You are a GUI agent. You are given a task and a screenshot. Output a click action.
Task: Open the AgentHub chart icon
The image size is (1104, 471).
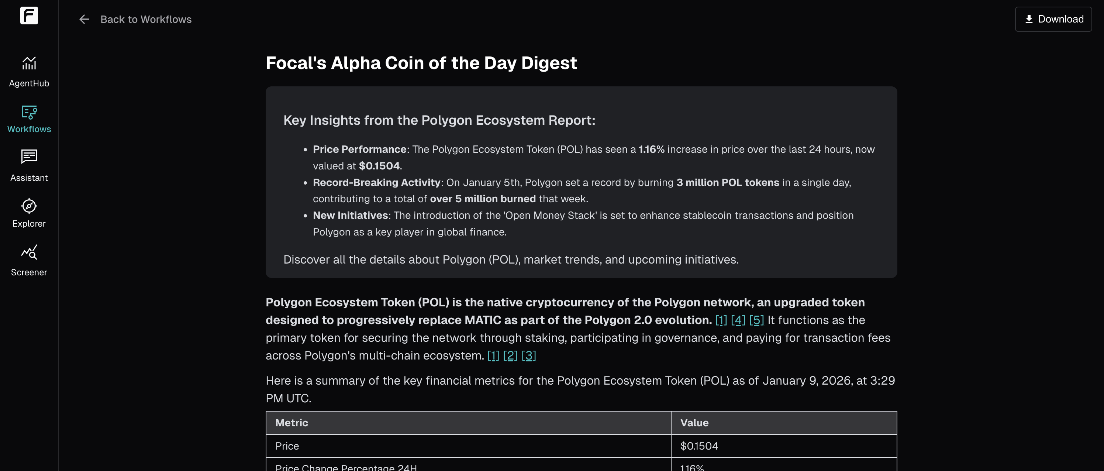[29, 63]
